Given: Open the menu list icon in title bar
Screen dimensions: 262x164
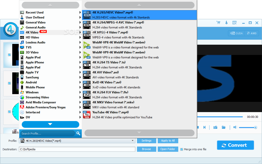Looking at the screenshot, I should coord(234,23).
